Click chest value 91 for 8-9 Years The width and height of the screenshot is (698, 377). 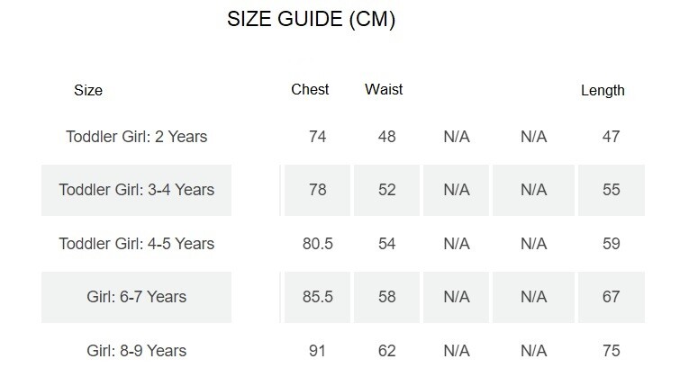point(317,351)
